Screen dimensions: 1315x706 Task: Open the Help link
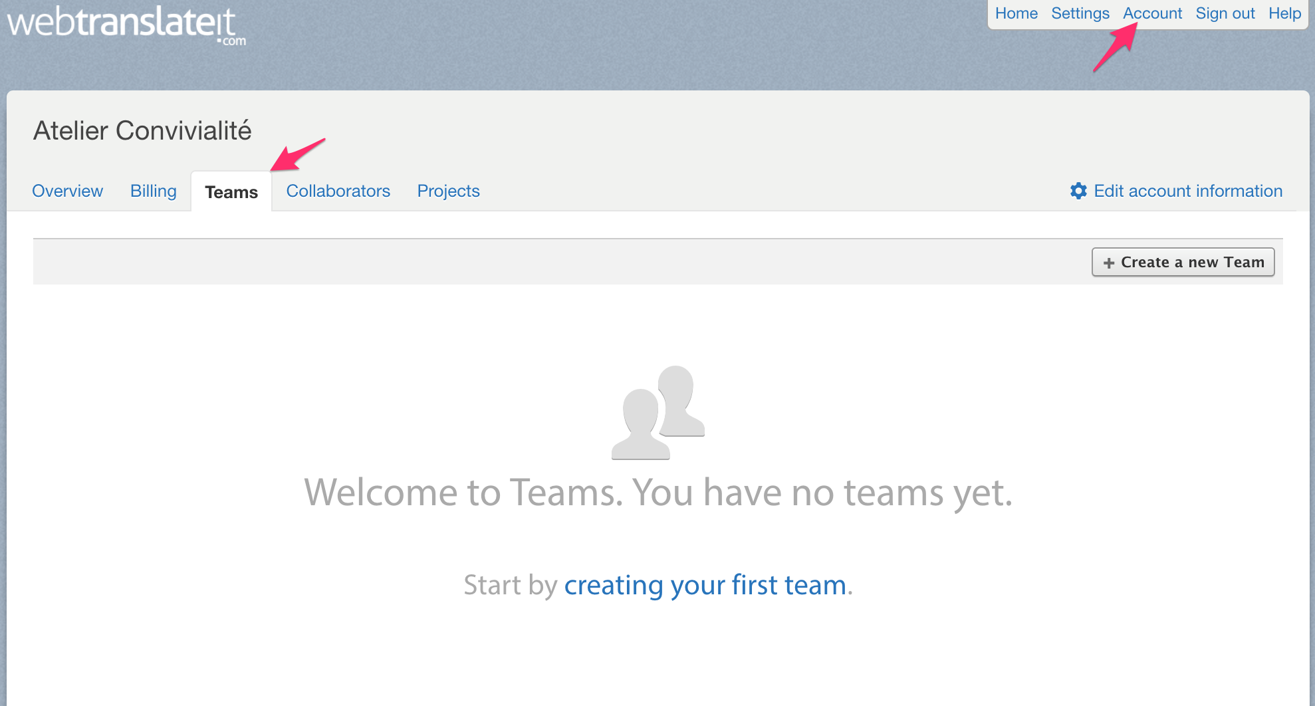pyautogui.click(x=1284, y=13)
